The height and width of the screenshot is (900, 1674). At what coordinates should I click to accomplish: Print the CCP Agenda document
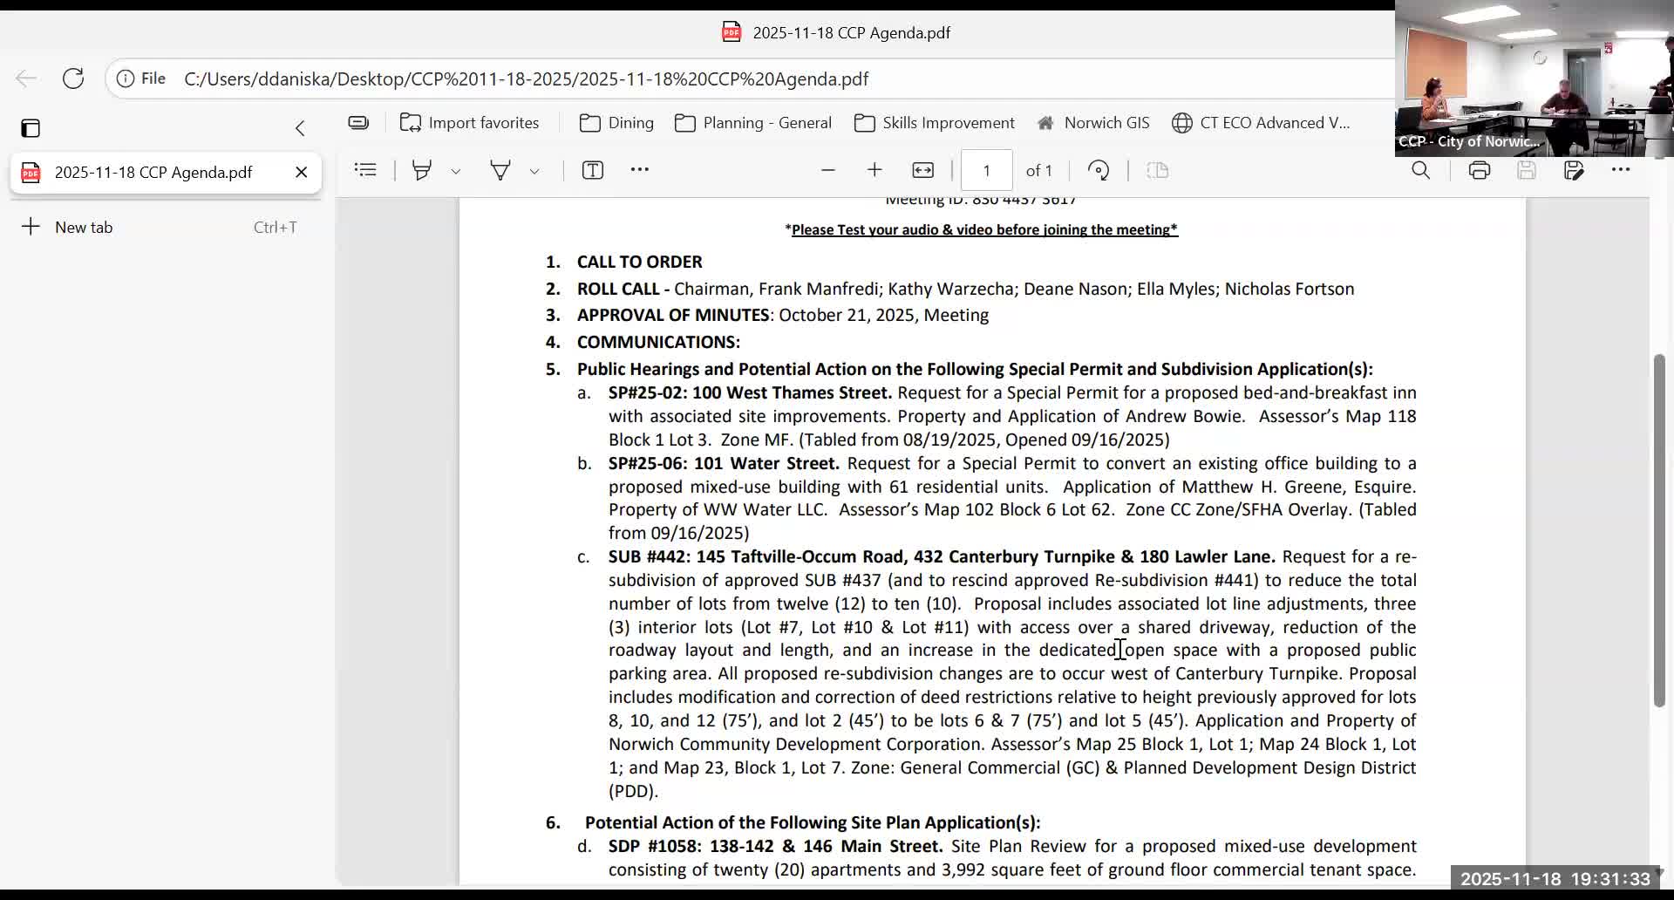pos(1480,170)
